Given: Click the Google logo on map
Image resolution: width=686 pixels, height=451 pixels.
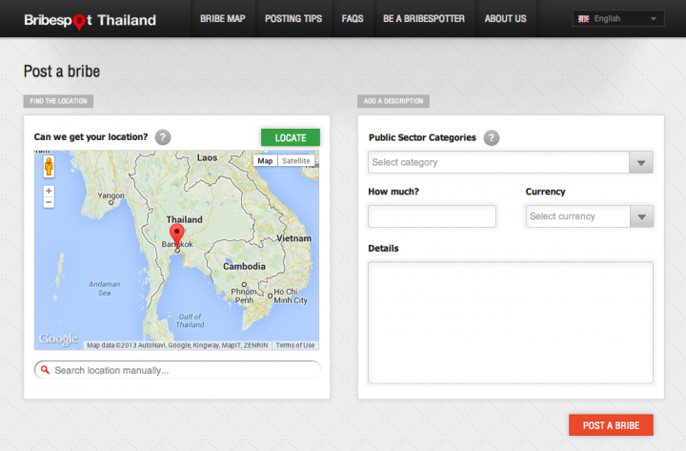Looking at the screenshot, I should 58,338.
